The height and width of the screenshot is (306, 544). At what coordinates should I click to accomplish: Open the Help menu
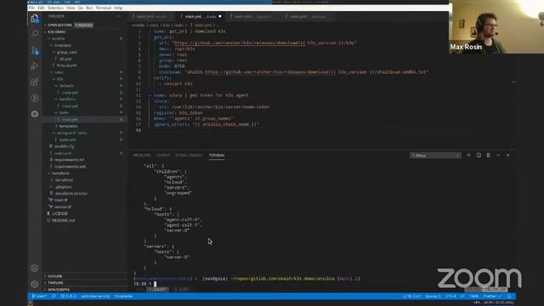coord(118,8)
